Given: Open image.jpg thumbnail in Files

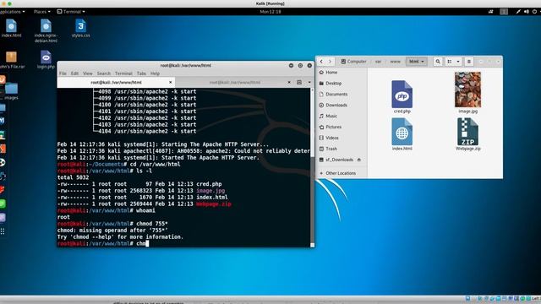Looking at the screenshot, I should (467, 90).
